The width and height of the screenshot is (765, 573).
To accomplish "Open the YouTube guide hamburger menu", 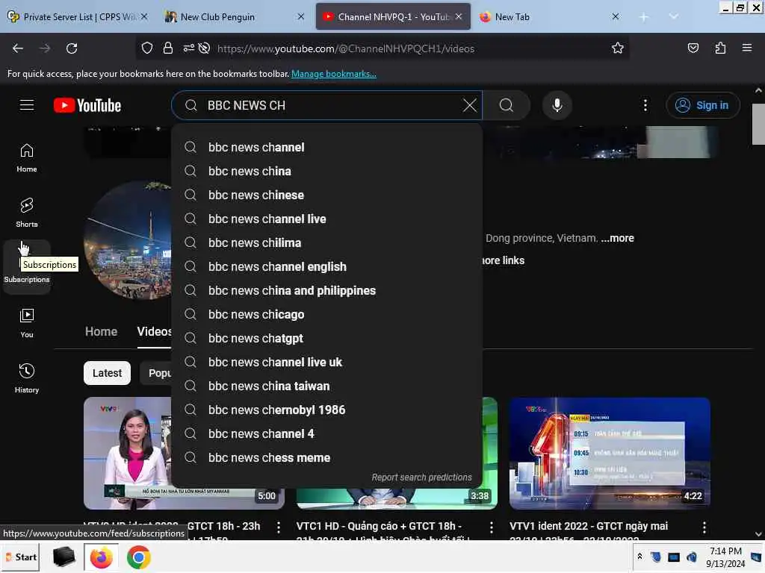I will tap(27, 105).
